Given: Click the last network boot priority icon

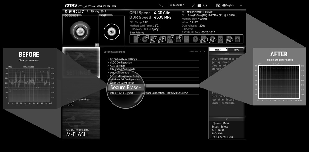Looking at the screenshot, I should point(237,39).
